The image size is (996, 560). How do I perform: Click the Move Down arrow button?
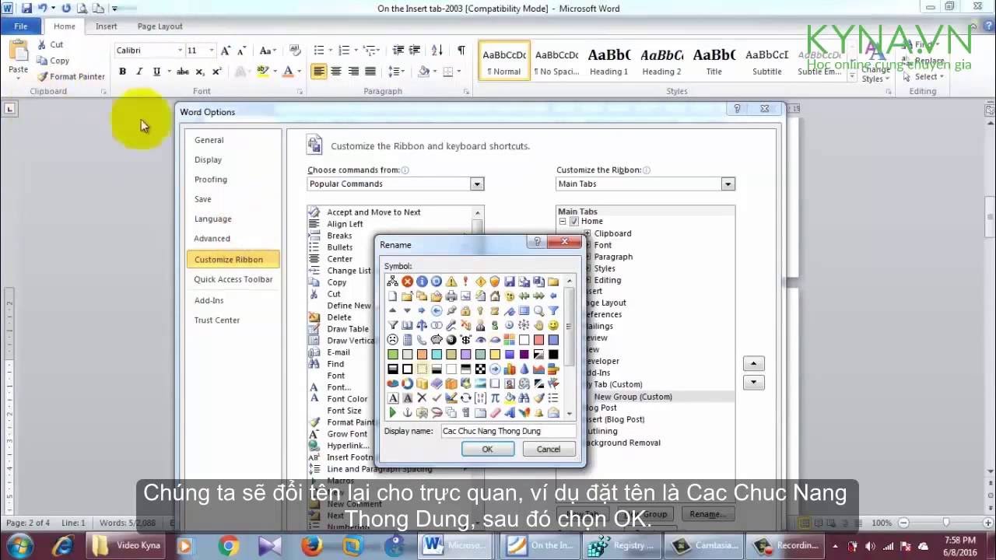coord(754,383)
